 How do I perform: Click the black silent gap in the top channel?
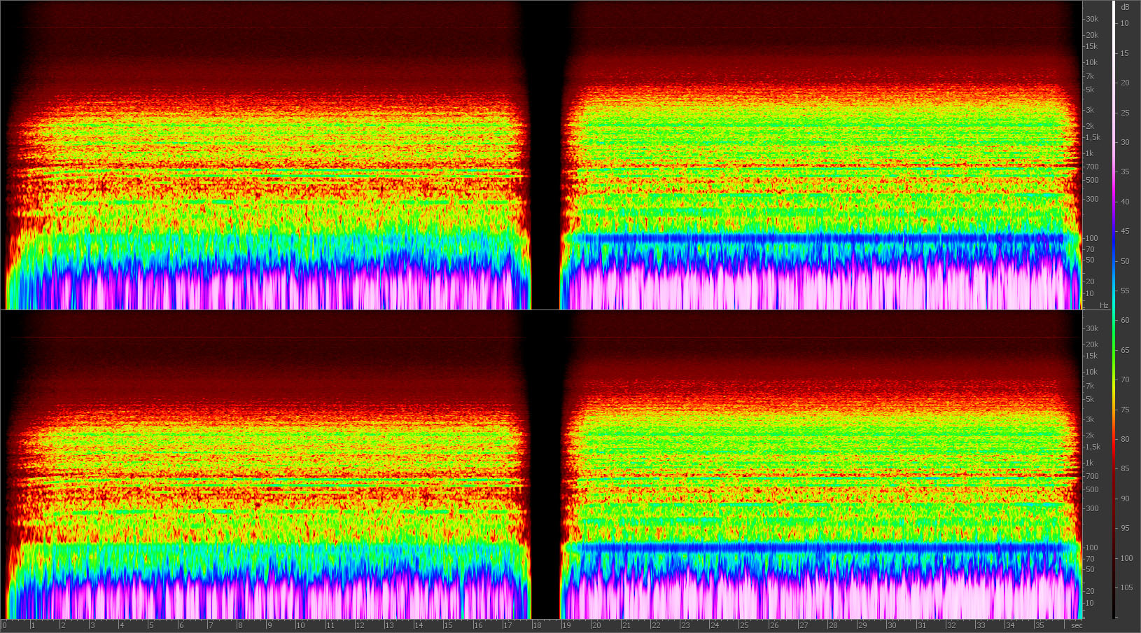pos(546,154)
